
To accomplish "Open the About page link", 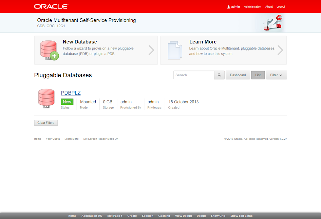I will click(269, 7).
